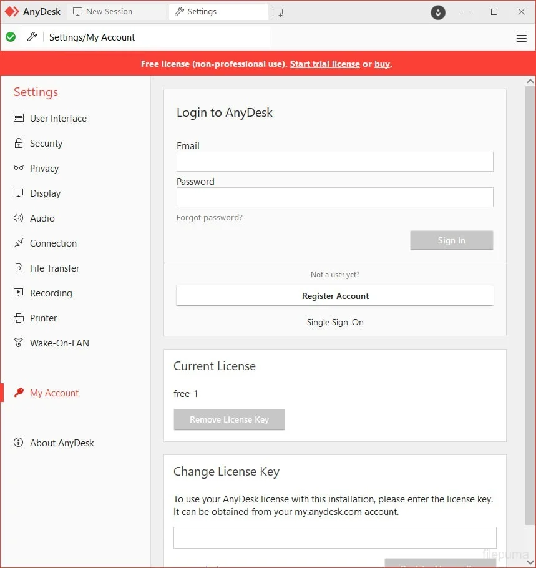Click the Register Account button
The height and width of the screenshot is (568, 536).
[335, 296]
